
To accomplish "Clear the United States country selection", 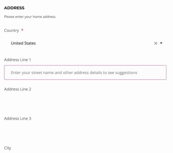I will pos(156,43).
